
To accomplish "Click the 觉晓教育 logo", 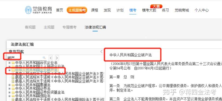I will (38, 10).
